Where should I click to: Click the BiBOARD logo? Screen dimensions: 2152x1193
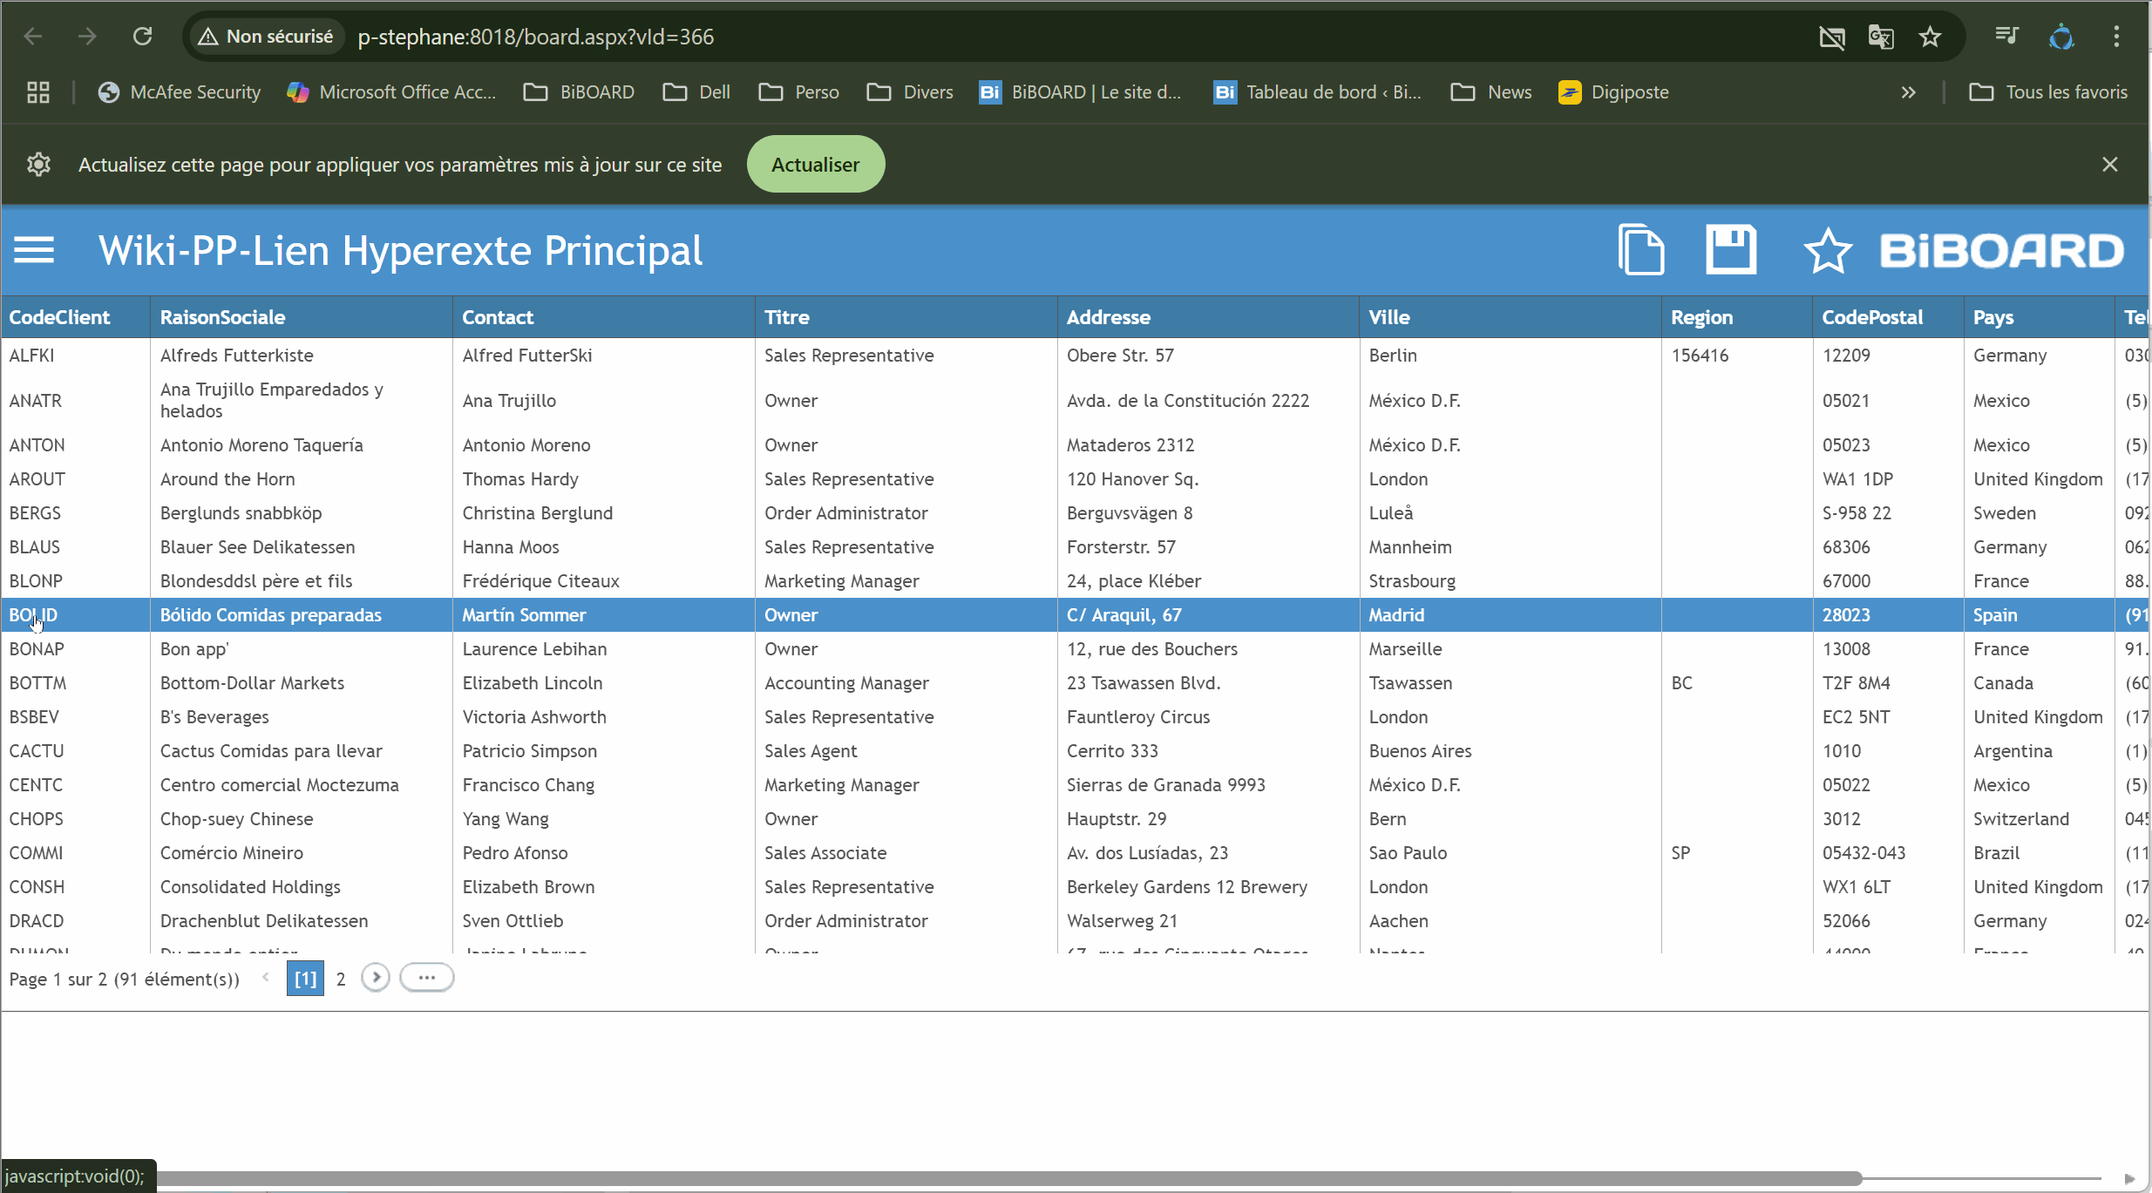pyautogui.click(x=2002, y=251)
